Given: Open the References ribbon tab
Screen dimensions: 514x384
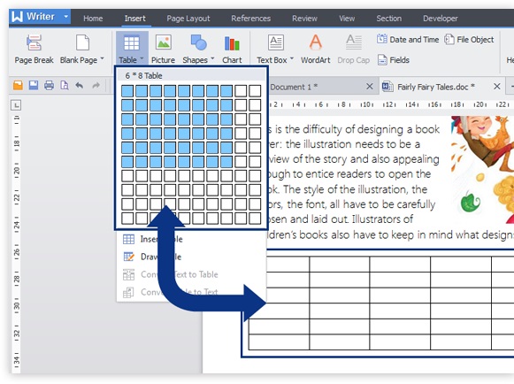Looking at the screenshot, I should 250,19.
